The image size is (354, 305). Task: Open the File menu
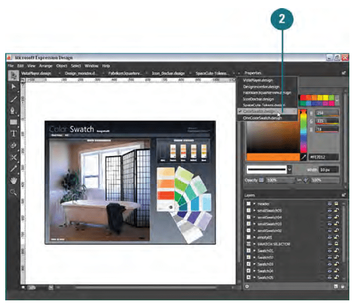pos(10,66)
